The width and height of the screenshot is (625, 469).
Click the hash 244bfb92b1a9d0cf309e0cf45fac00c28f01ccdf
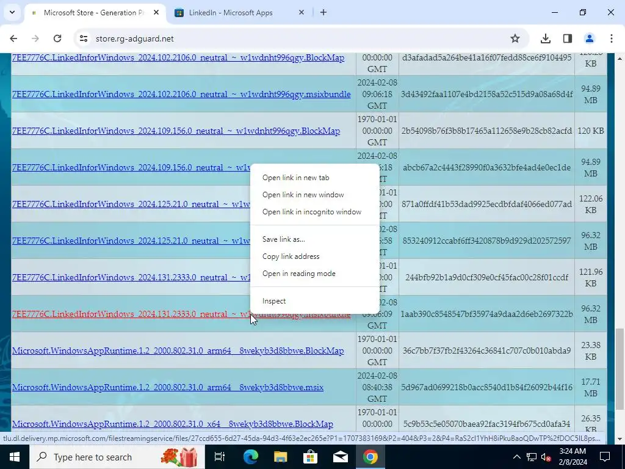coord(486,278)
